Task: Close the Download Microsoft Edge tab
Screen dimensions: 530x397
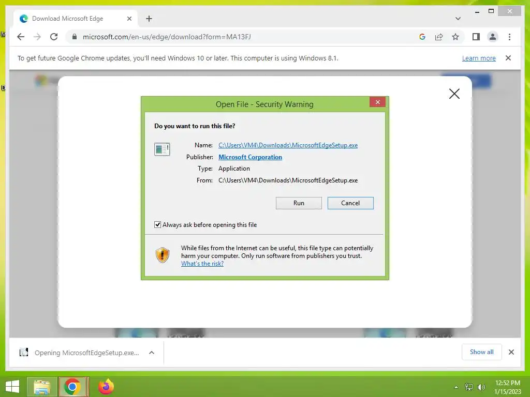Action: 129,19
